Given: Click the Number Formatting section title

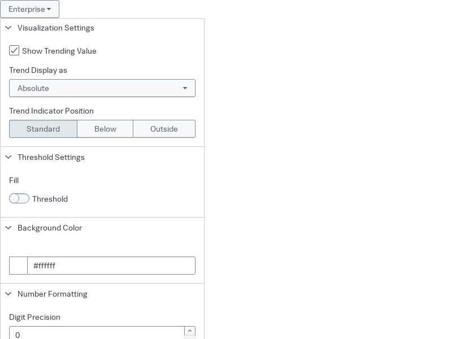Looking at the screenshot, I should click(53, 294).
